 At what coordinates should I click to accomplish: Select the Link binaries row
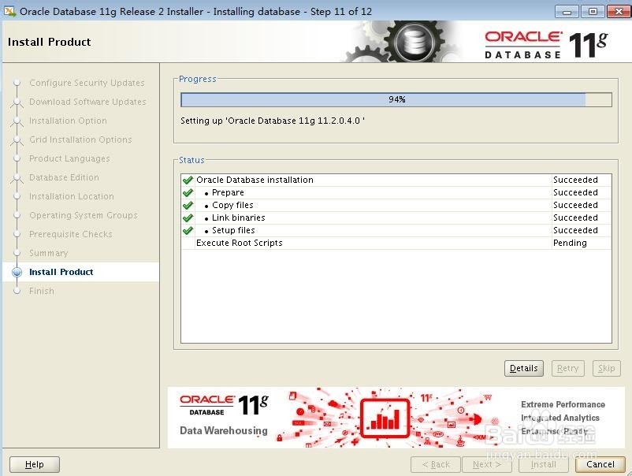[396, 218]
